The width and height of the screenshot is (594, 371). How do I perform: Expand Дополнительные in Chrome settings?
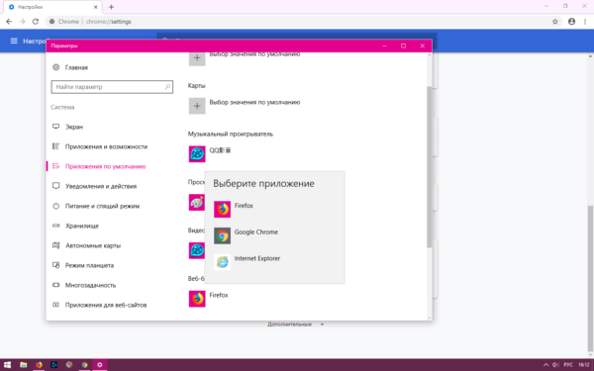(295, 325)
